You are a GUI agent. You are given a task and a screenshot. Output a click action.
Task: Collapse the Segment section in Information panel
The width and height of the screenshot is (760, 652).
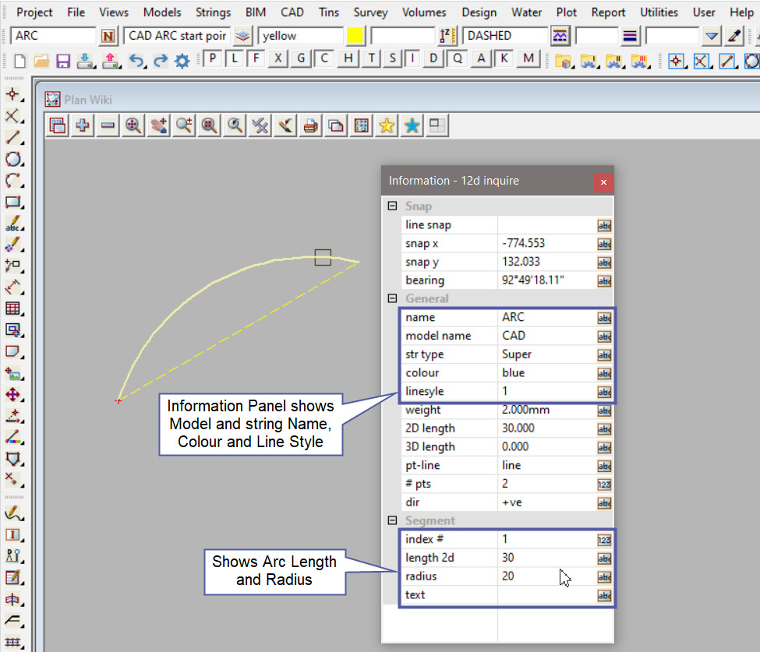coord(392,520)
